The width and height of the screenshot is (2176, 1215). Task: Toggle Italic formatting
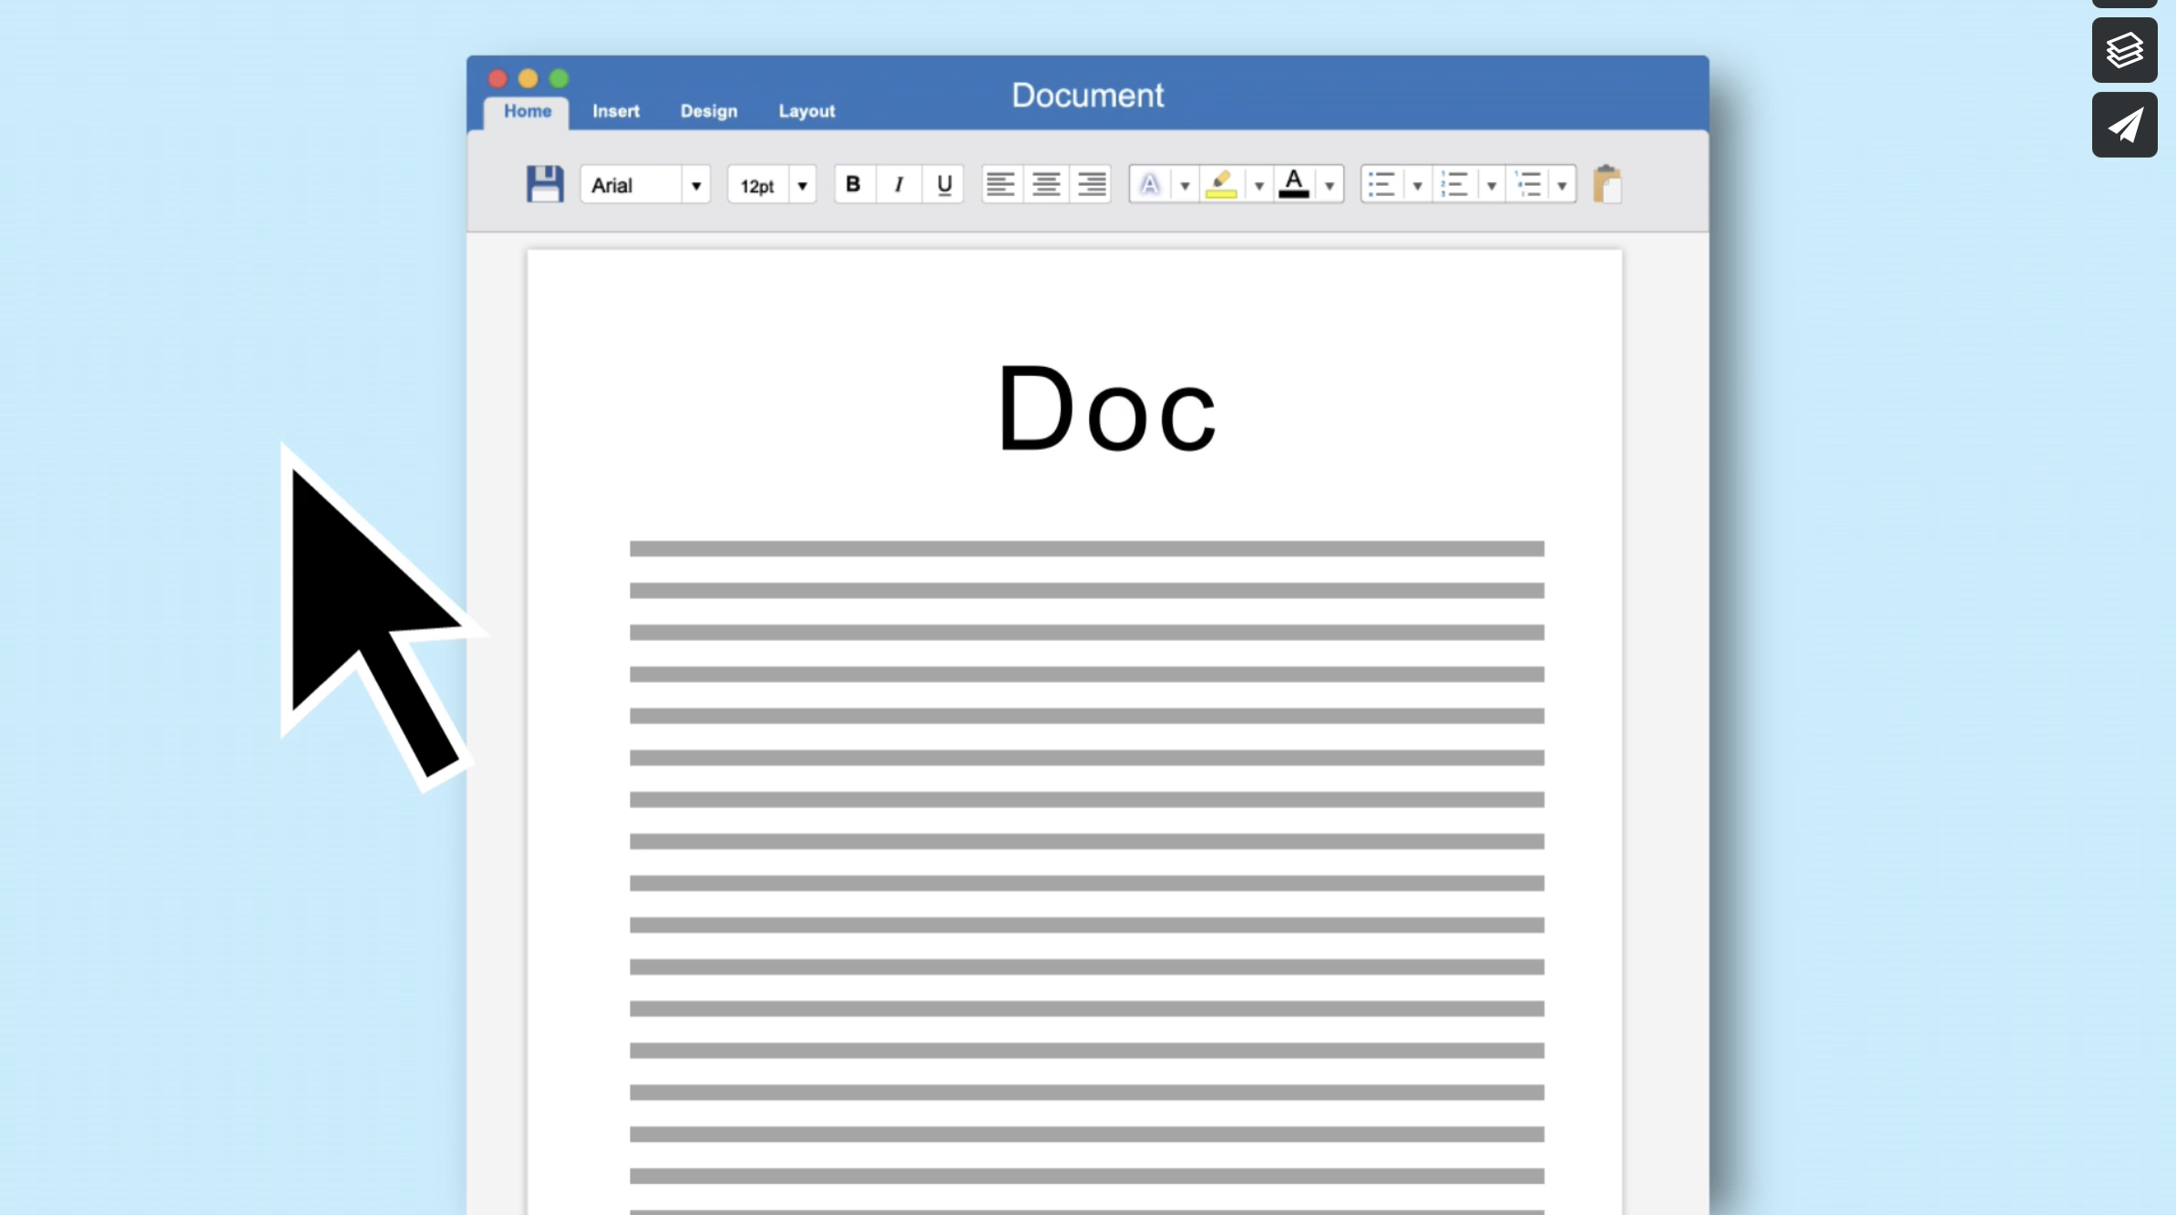pos(898,185)
